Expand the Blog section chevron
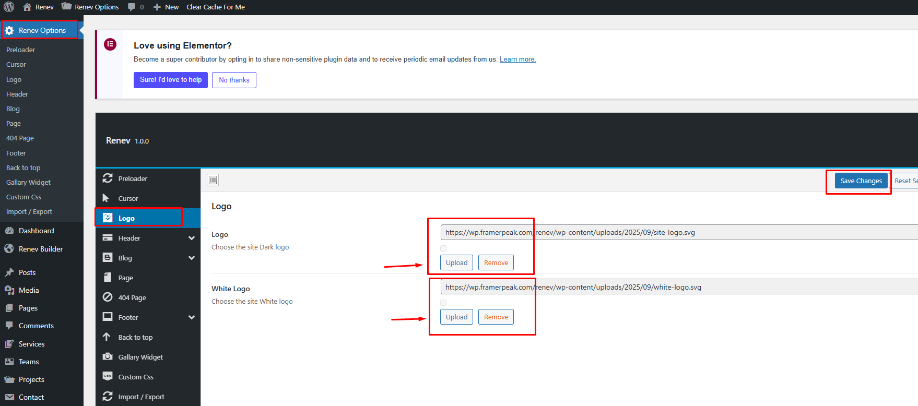The width and height of the screenshot is (918, 406). coord(192,258)
